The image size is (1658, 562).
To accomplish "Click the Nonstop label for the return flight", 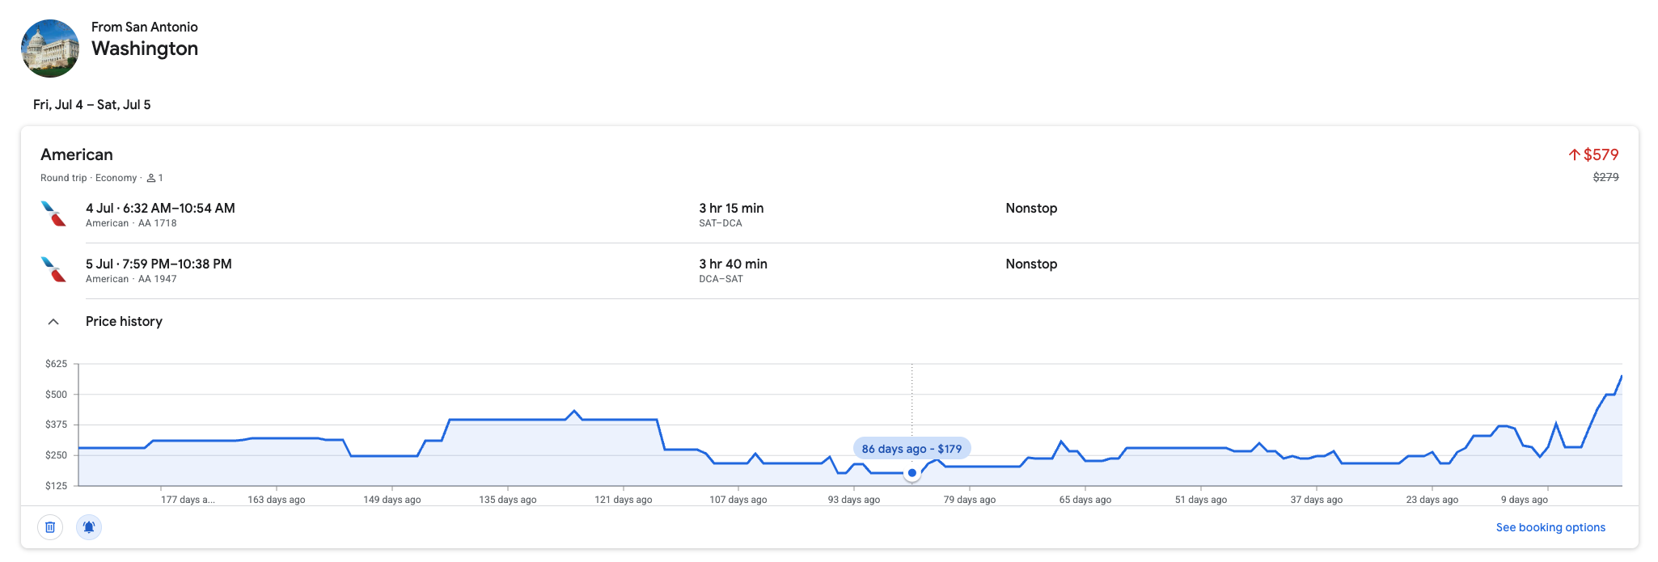I will pyautogui.click(x=1031, y=264).
